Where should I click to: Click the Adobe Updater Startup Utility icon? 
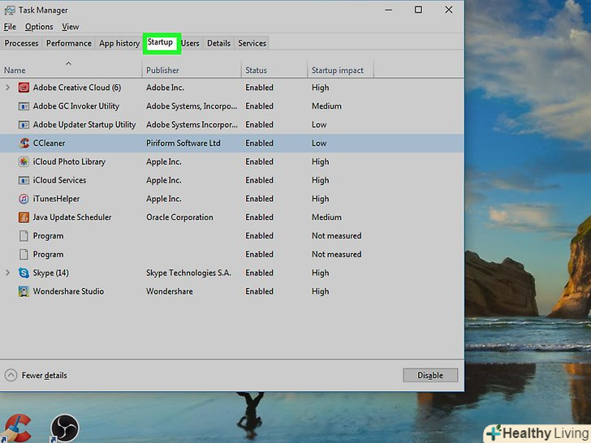click(24, 125)
